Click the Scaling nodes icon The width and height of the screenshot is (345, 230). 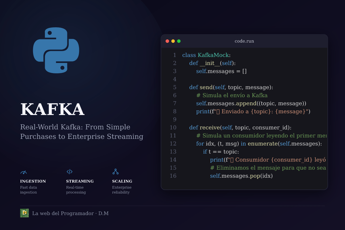(x=116, y=172)
